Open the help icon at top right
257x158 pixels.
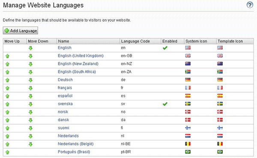[250, 5]
